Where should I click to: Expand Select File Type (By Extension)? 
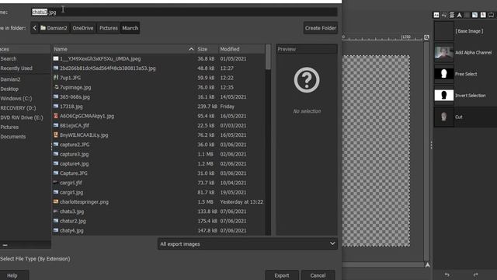click(x=35, y=259)
